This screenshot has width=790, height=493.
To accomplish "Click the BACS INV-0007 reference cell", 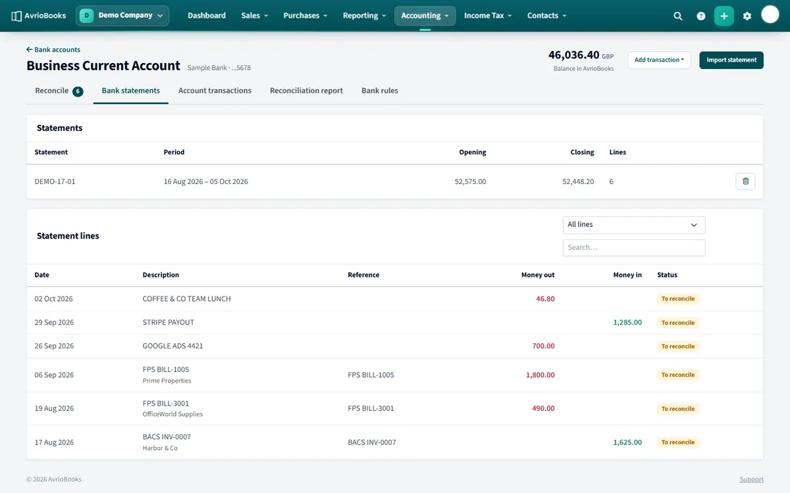I will coord(372,442).
